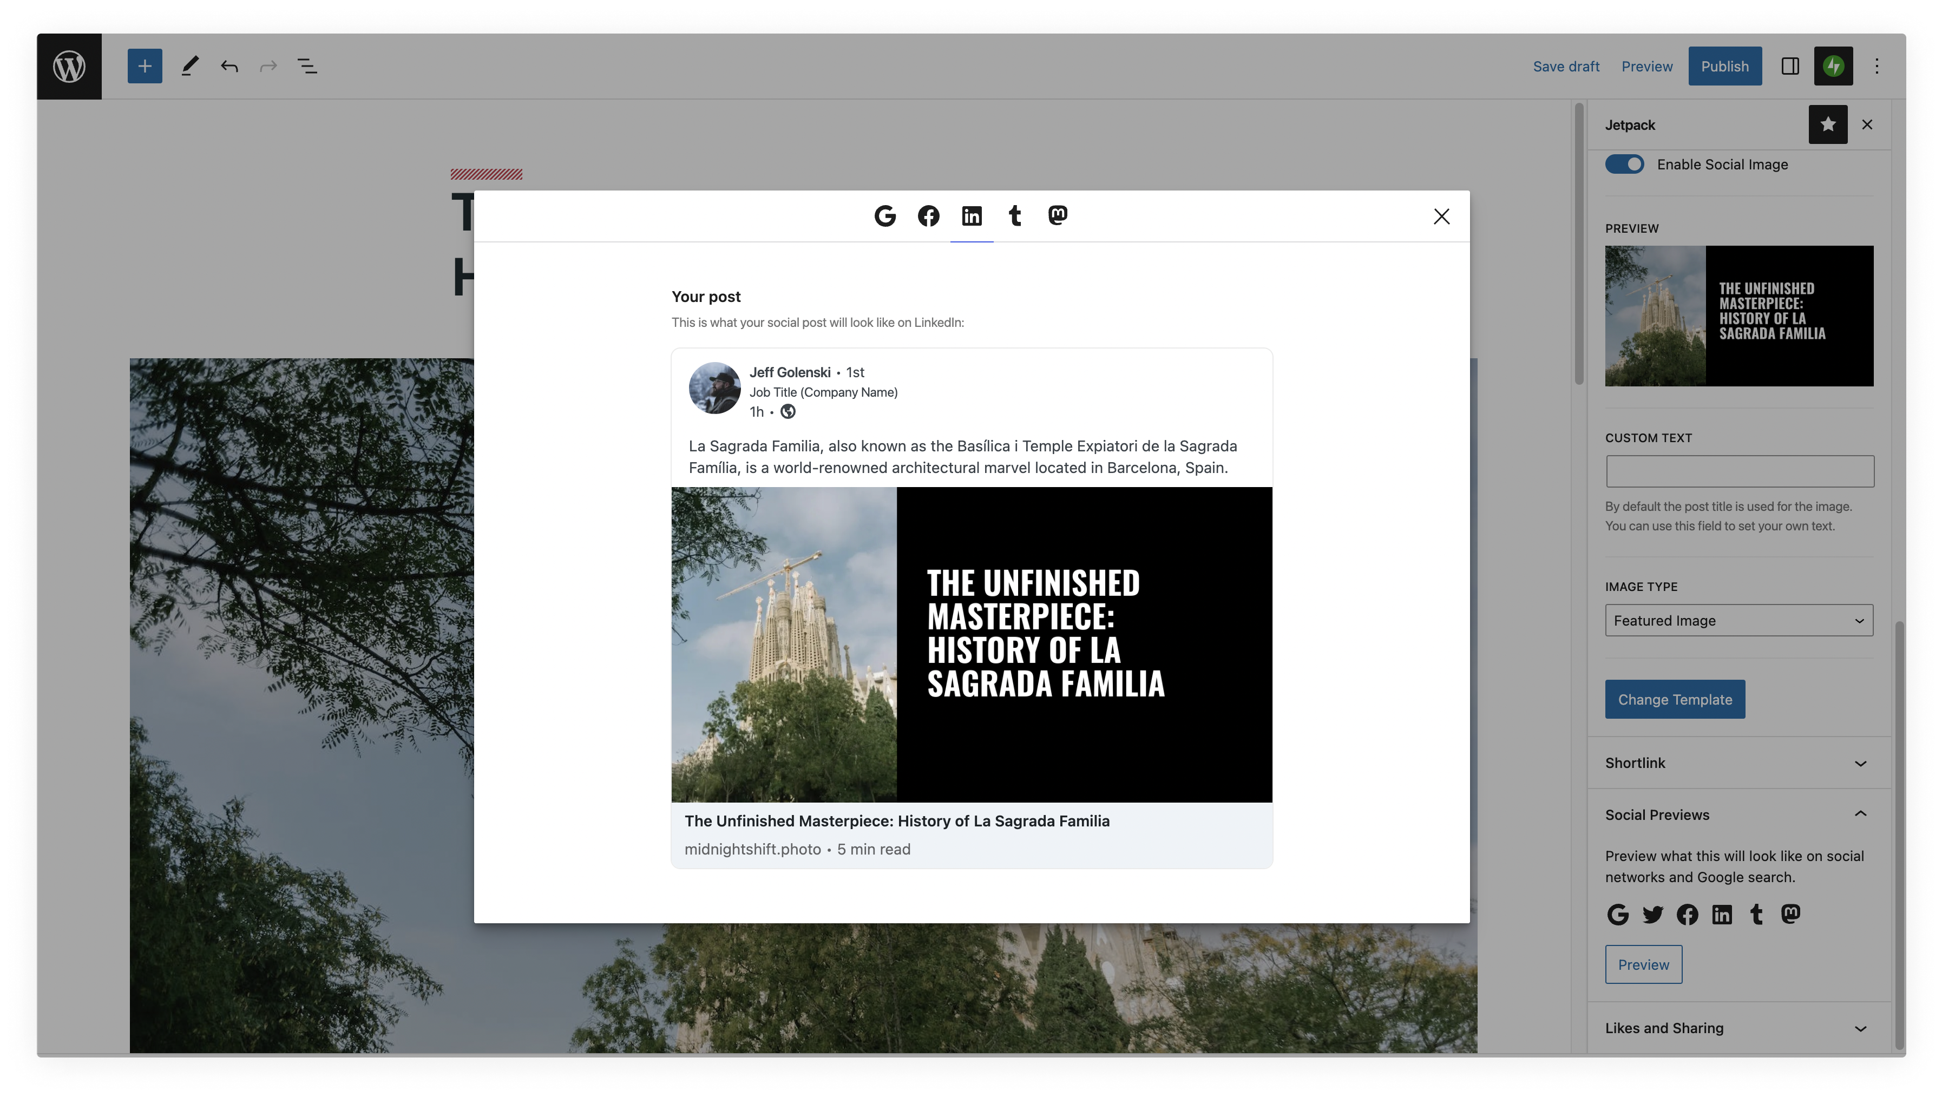Open the three-dot options menu
Viewport: 1942px width, 1097px height.
click(x=1877, y=67)
